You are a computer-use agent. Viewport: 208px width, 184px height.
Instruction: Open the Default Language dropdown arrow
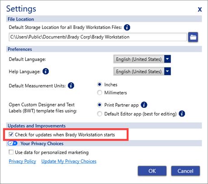[x=167, y=59]
